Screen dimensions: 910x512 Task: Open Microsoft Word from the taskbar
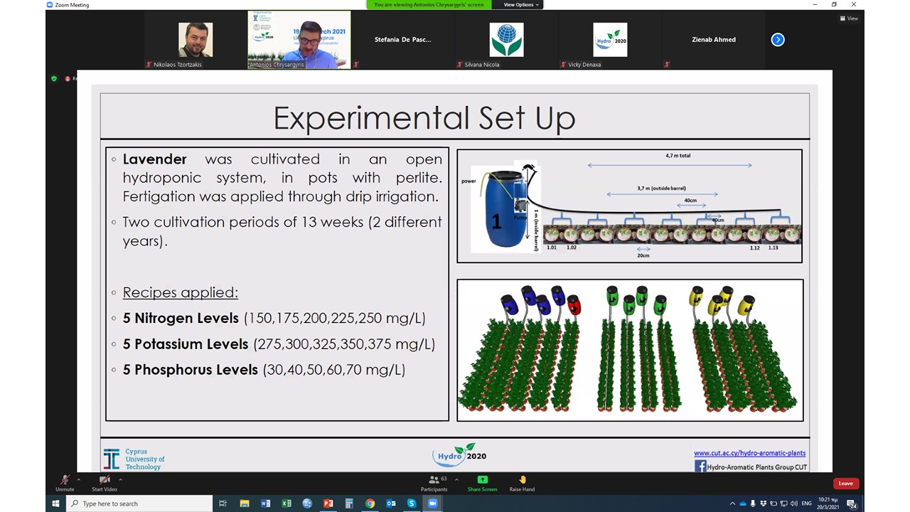[x=265, y=503]
